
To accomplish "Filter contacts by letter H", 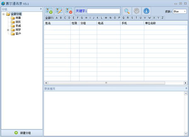I will tap(86, 18).
